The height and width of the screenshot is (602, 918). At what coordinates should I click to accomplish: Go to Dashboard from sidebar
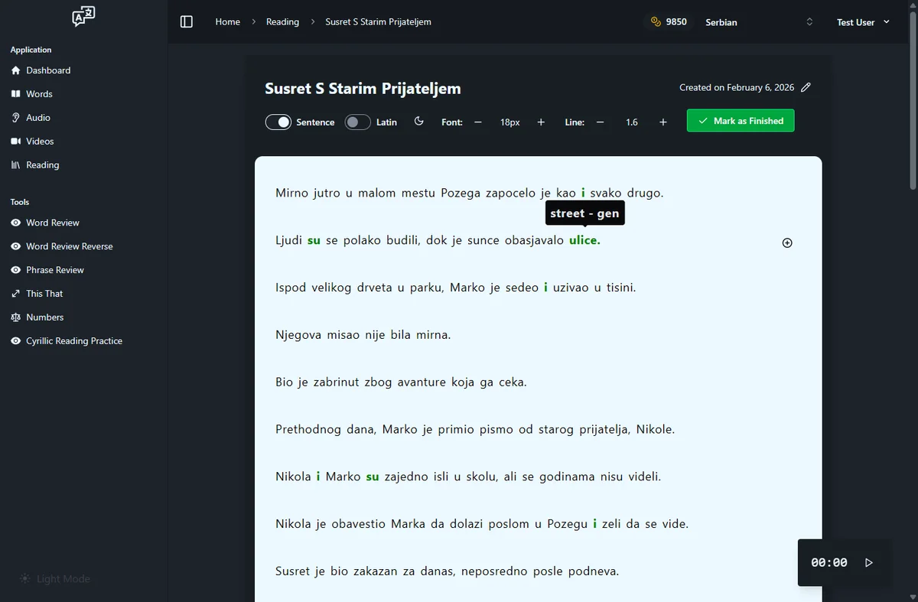(47, 70)
